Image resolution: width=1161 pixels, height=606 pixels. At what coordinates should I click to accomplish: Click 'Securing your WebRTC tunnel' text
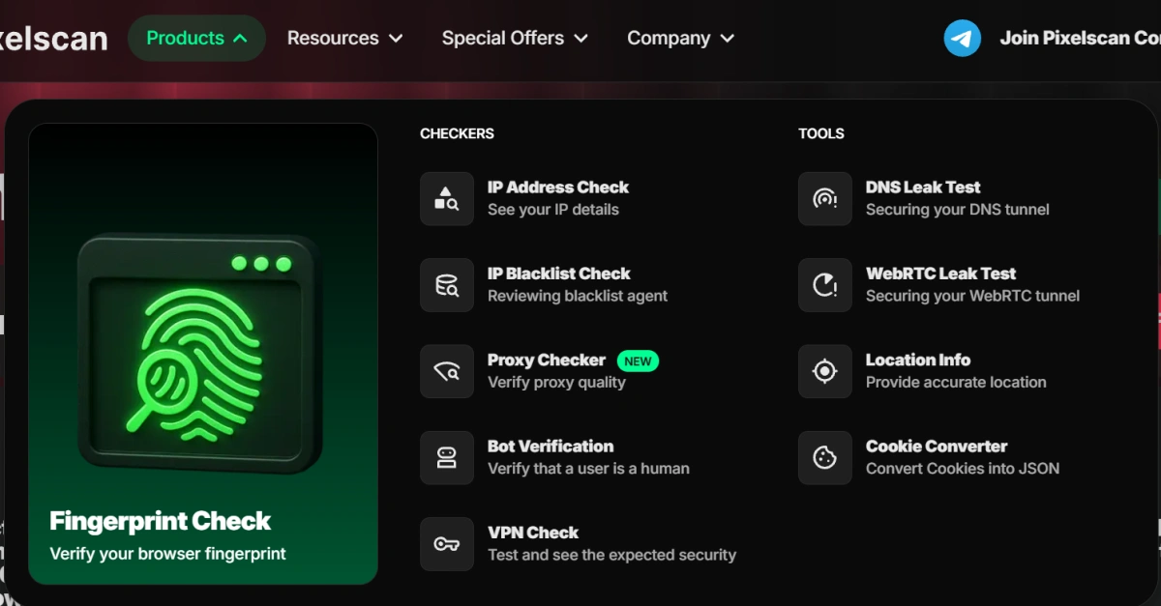click(972, 296)
